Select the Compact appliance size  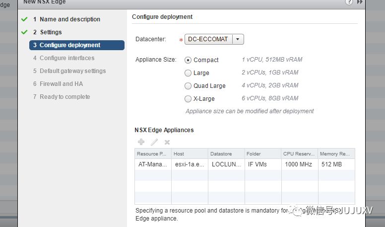(x=188, y=60)
